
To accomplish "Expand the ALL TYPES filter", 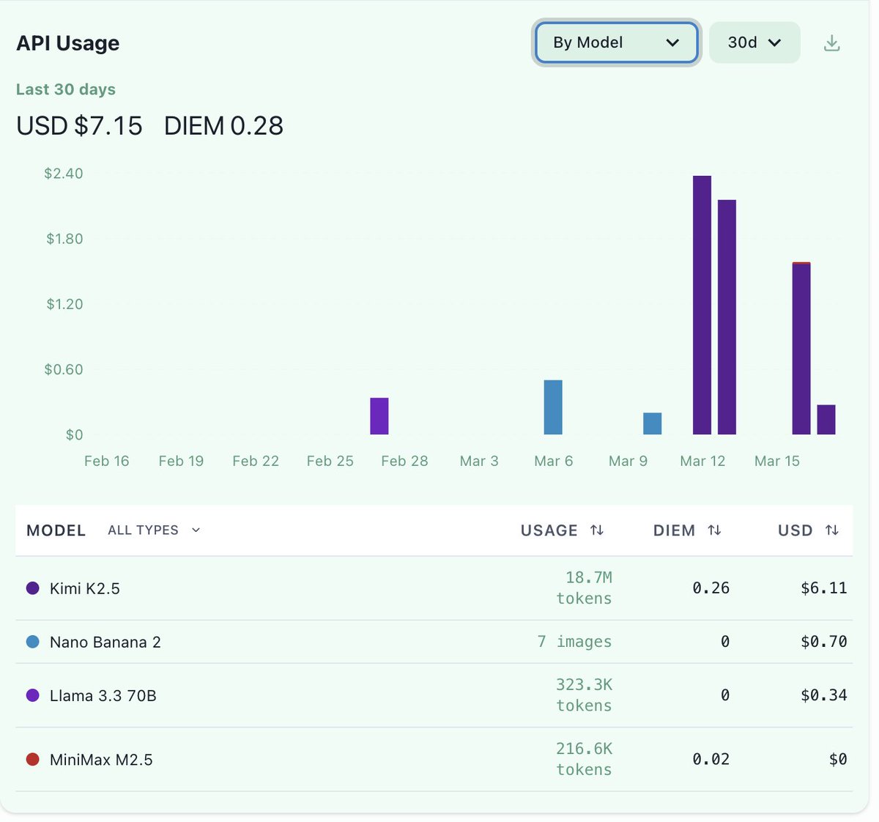I will [x=154, y=530].
